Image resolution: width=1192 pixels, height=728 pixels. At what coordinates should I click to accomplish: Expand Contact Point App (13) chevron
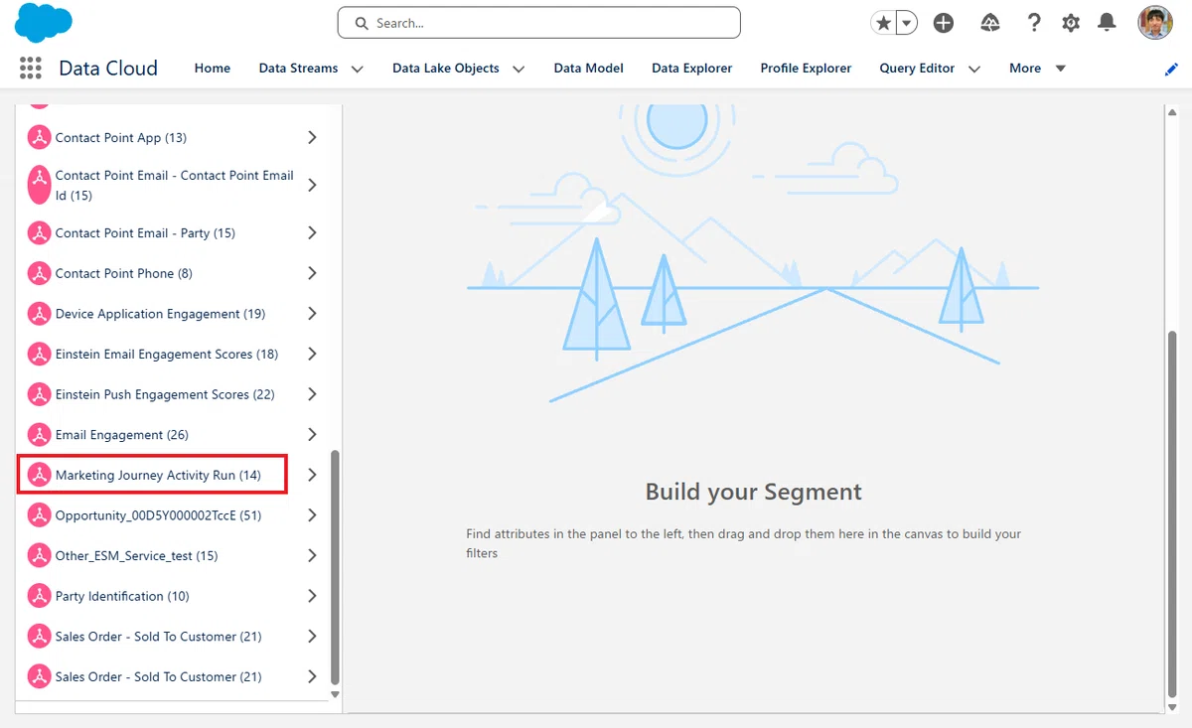pyautogui.click(x=312, y=137)
